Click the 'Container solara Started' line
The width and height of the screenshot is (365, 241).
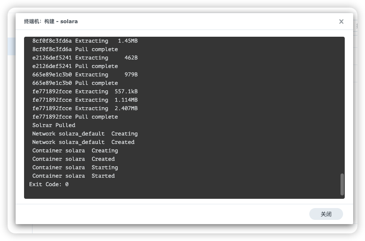pos(73,176)
